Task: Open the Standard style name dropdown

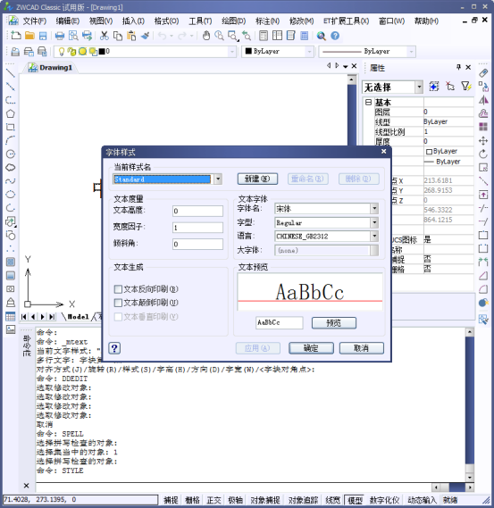Action: tap(218, 179)
